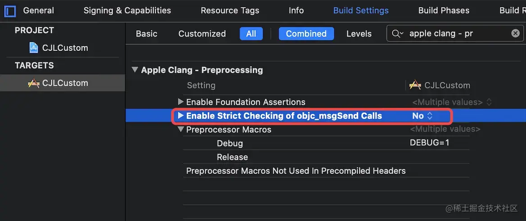Image resolution: width=526 pixels, height=221 pixels.
Task: Select the CJLCustom project blueprint icon
Action: click(34, 48)
